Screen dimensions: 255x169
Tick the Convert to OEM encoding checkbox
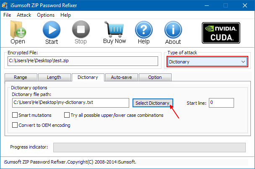point(15,125)
